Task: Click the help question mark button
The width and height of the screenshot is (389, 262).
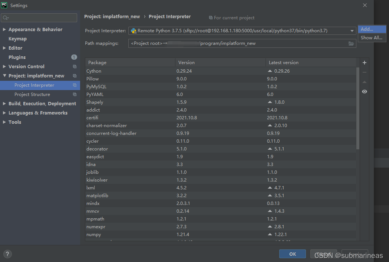Action: (7, 254)
